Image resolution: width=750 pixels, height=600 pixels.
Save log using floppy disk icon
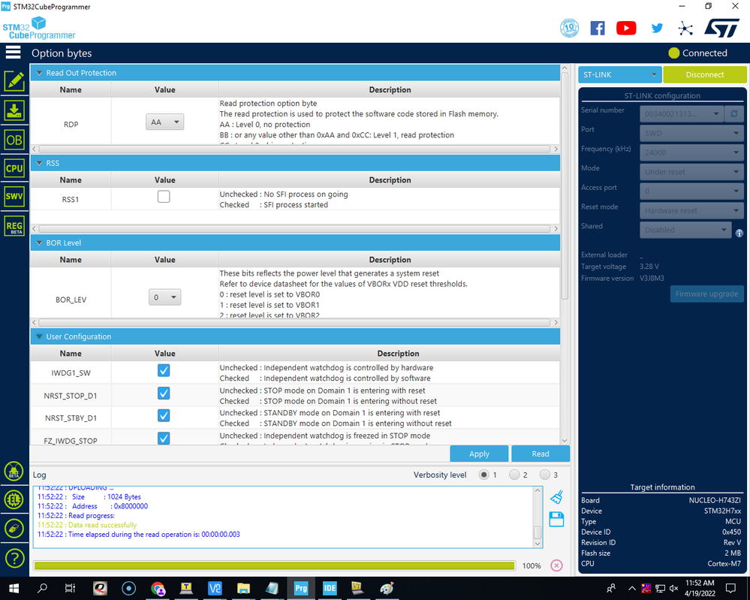coord(556,519)
